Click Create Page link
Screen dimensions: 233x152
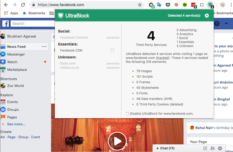[11, 137]
